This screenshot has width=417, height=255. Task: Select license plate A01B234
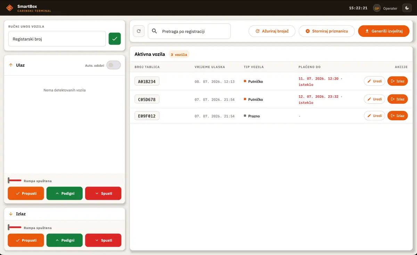(147, 81)
